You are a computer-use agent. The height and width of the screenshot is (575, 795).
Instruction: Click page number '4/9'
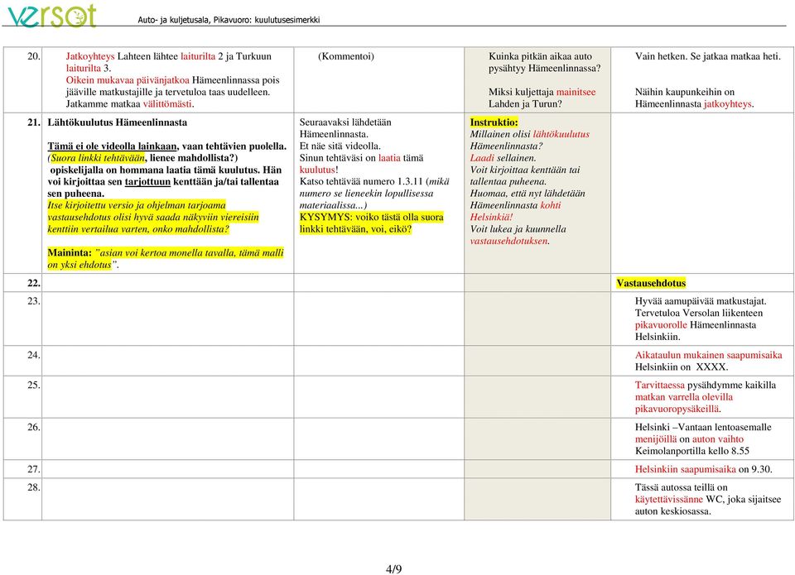click(x=394, y=569)
